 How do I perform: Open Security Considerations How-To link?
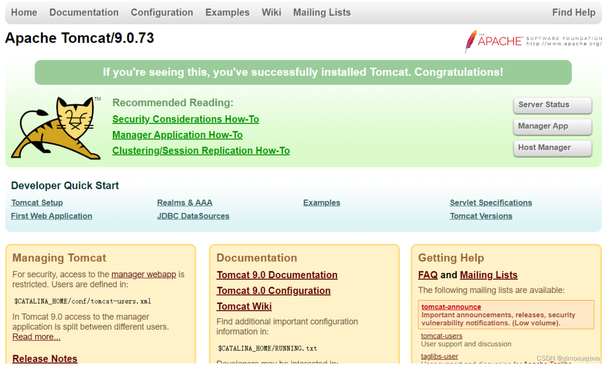[186, 119]
